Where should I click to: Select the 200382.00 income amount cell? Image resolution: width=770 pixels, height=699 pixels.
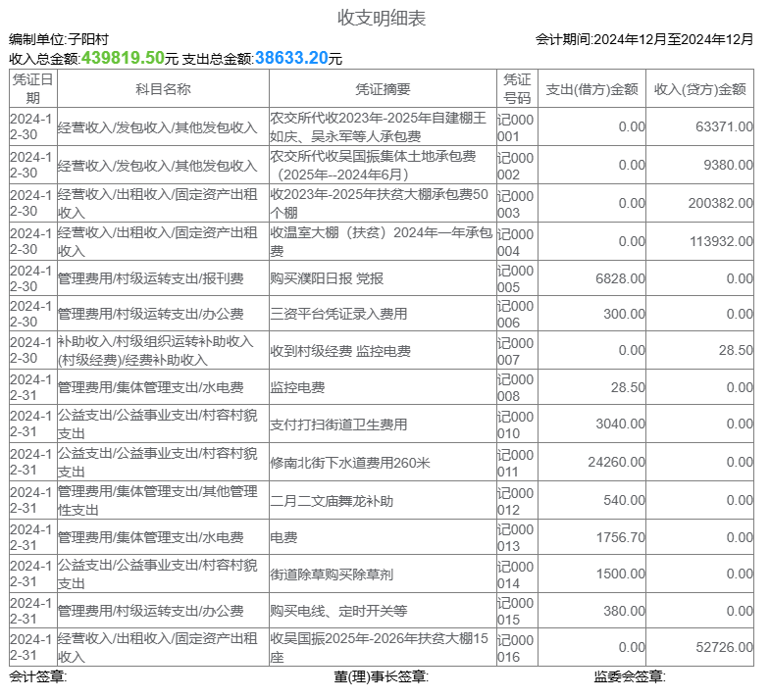coord(720,203)
